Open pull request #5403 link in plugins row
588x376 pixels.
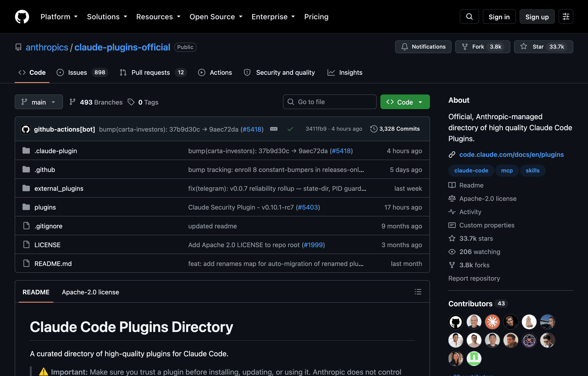pyautogui.click(x=308, y=207)
